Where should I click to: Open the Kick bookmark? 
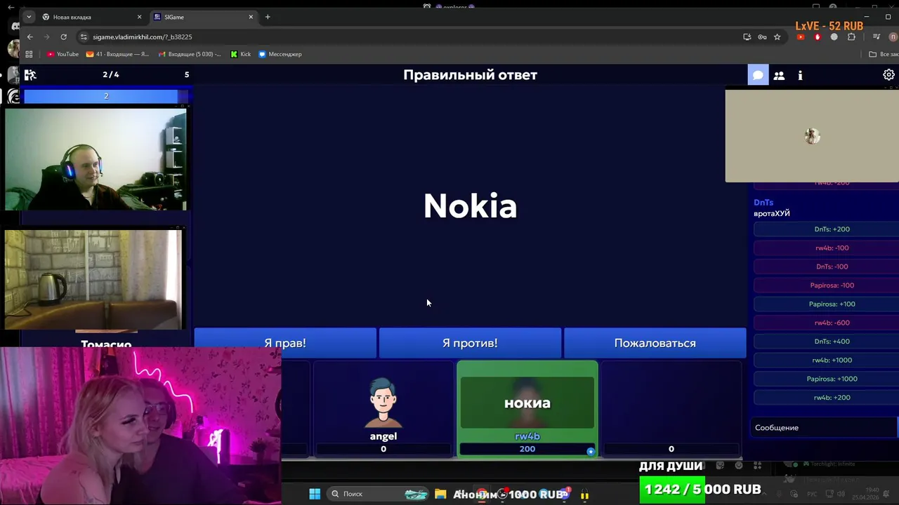point(240,54)
